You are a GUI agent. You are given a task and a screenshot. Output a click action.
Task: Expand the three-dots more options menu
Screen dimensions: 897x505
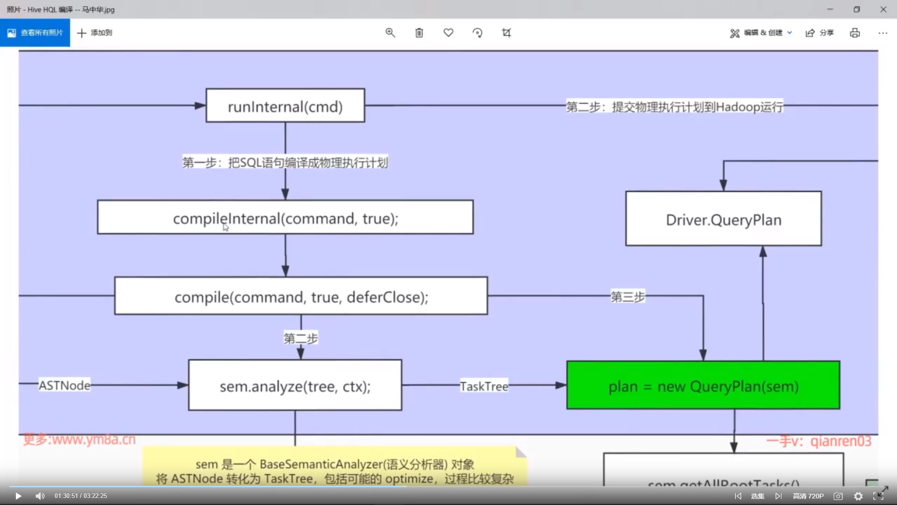[883, 33]
